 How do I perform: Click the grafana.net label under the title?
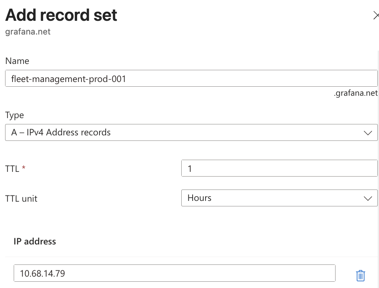point(28,32)
